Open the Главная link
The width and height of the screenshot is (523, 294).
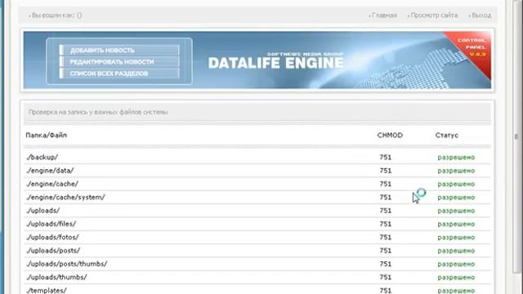[384, 16]
